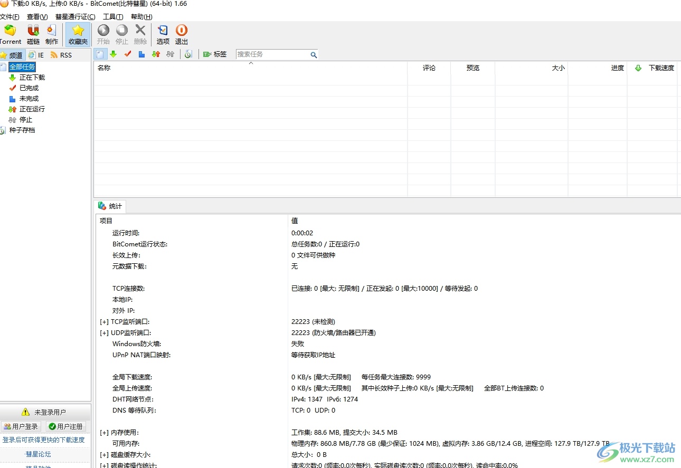Select 正在运行 in the tree
This screenshot has width=681, height=468.
tap(32, 109)
